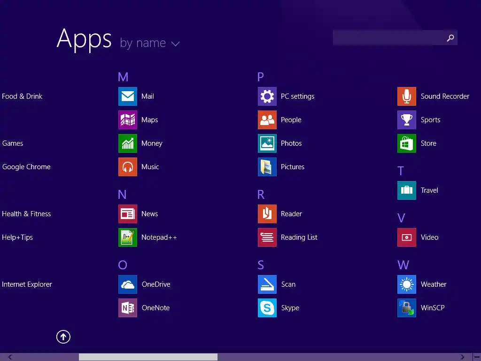The height and width of the screenshot is (361, 481).
Task: Open Sound Recorder microphone icon
Action: pyautogui.click(x=407, y=96)
